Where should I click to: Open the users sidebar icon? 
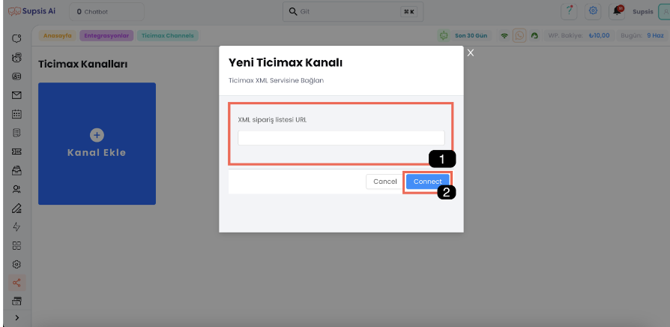coord(16,189)
